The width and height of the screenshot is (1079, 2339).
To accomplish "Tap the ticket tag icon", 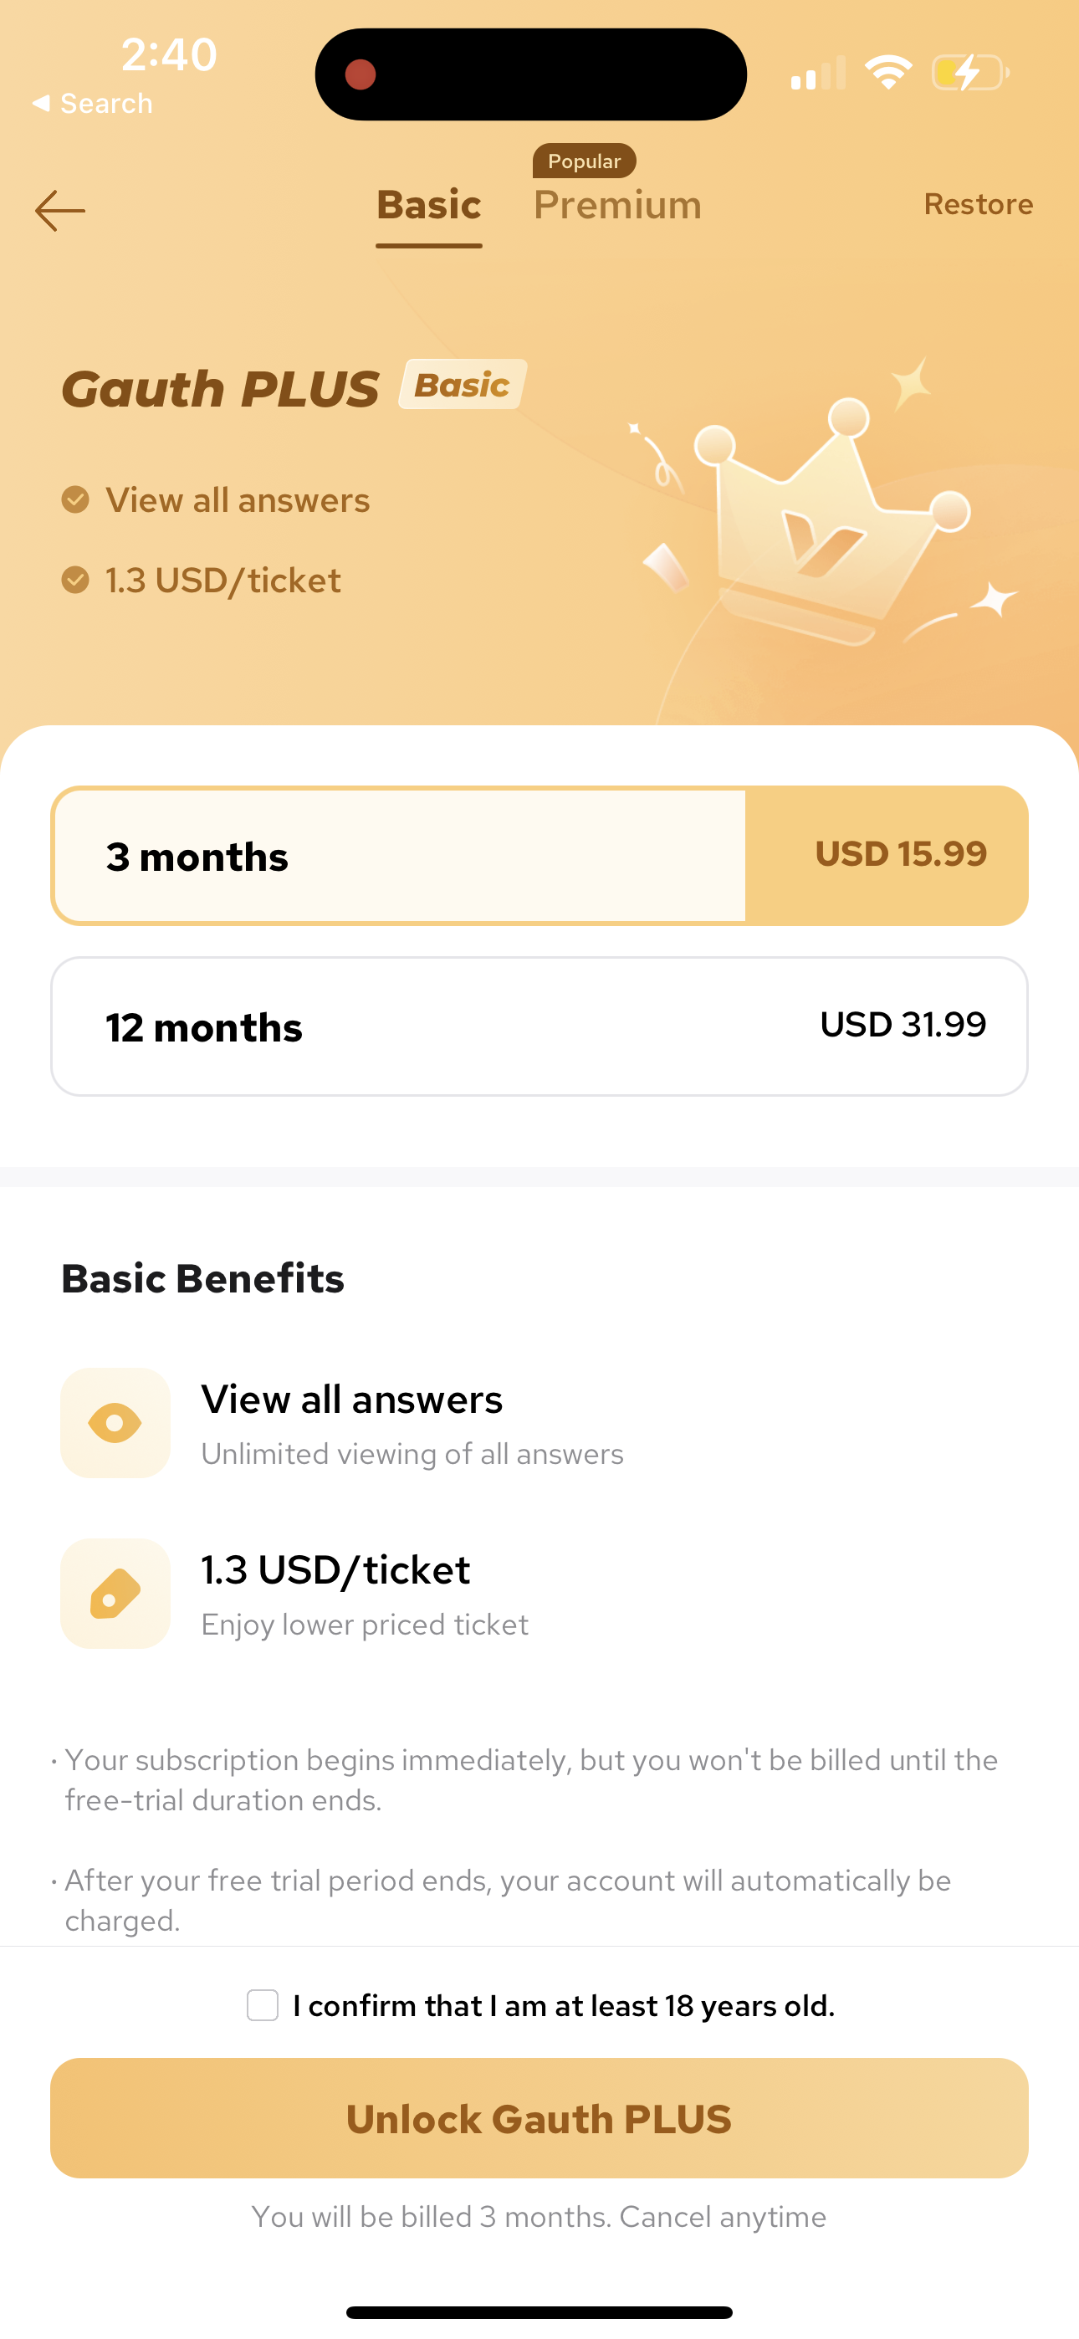I will pos(115,1593).
